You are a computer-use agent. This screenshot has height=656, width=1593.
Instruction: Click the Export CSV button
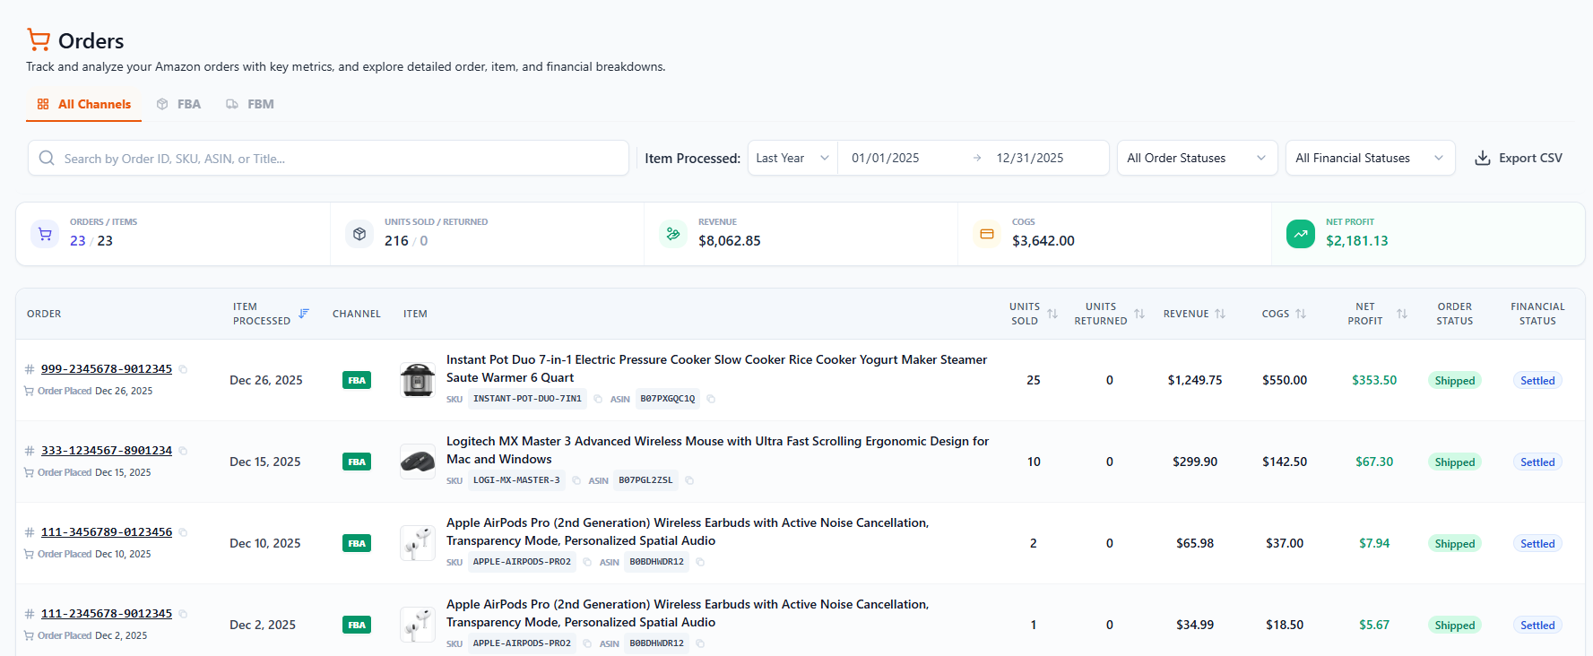(1519, 158)
